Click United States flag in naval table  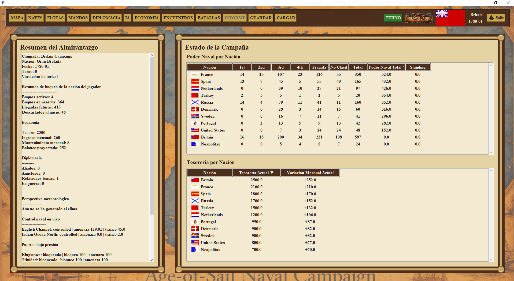pyautogui.click(x=195, y=130)
